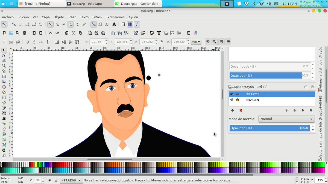
Task: Click the Print document icon
Action: pyautogui.click(x=24, y=33)
